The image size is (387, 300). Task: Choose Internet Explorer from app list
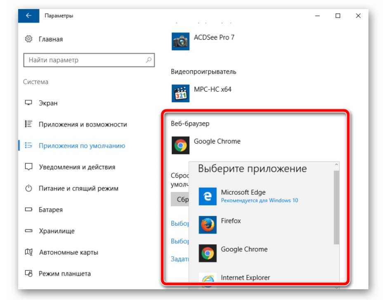(245, 278)
